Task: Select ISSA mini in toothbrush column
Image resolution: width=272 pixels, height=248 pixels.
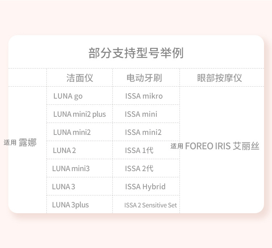Action: (141, 114)
